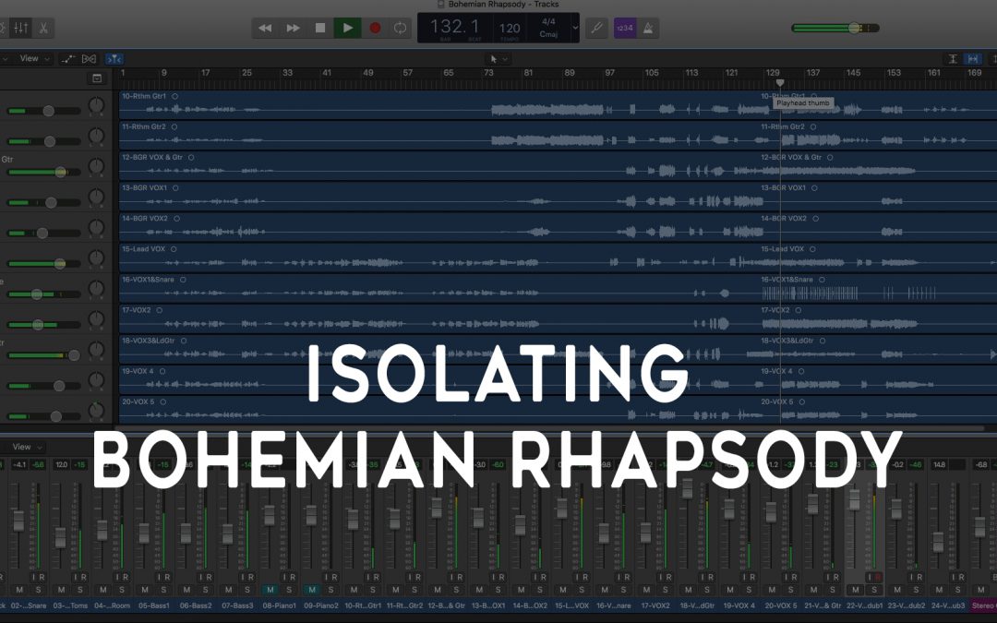Click the 4/4 time signature display
The image size is (997, 623).
tap(548, 21)
